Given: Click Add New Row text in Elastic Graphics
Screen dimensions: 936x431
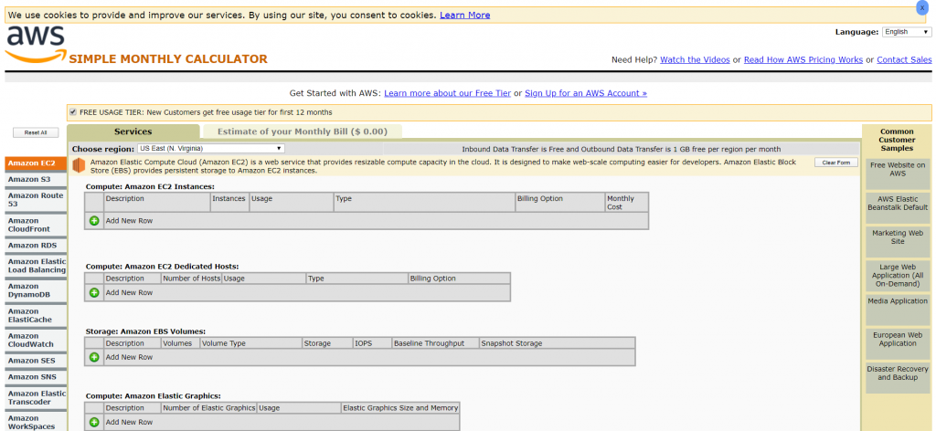Looking at the screenshot, I should pos(129,422).
